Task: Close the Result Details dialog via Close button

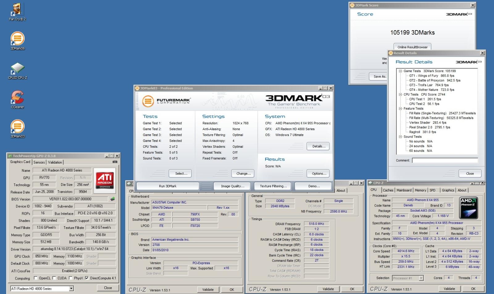Action: pos(470,173)
